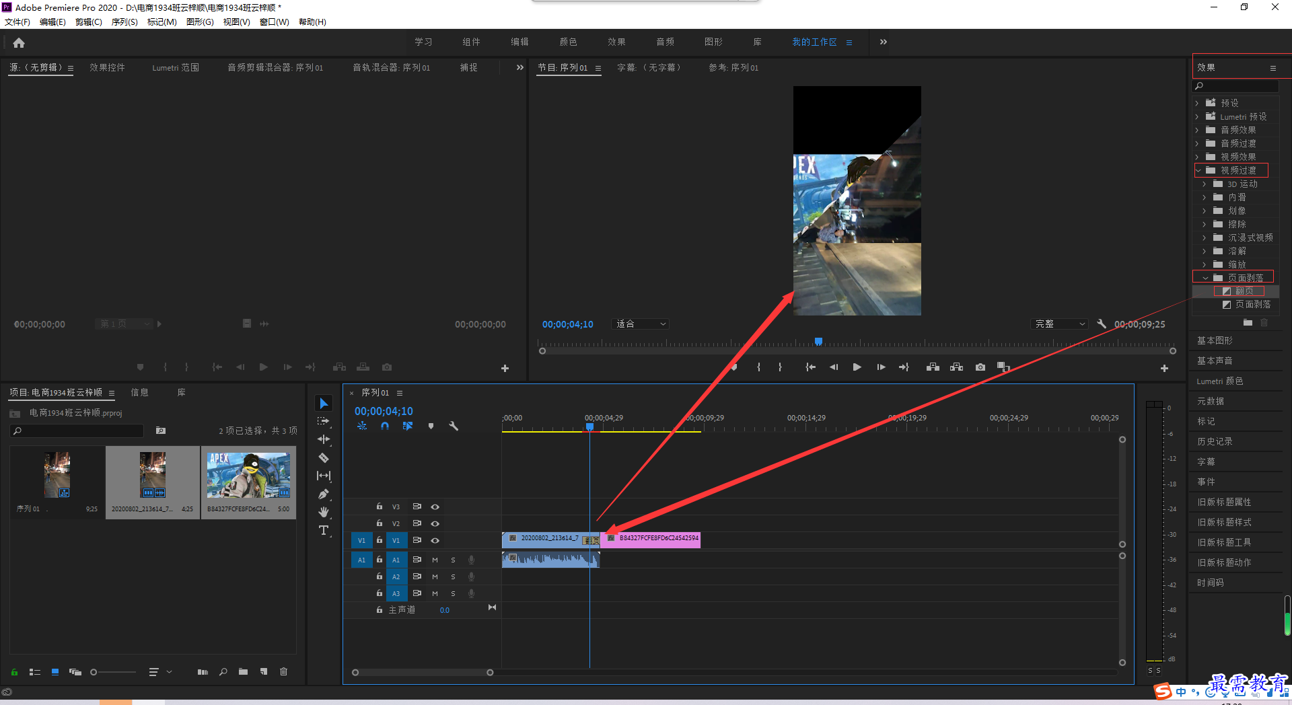1292x705 pixels.
Task: Click New Item icon in project panel
Action: tap(263, 671)
